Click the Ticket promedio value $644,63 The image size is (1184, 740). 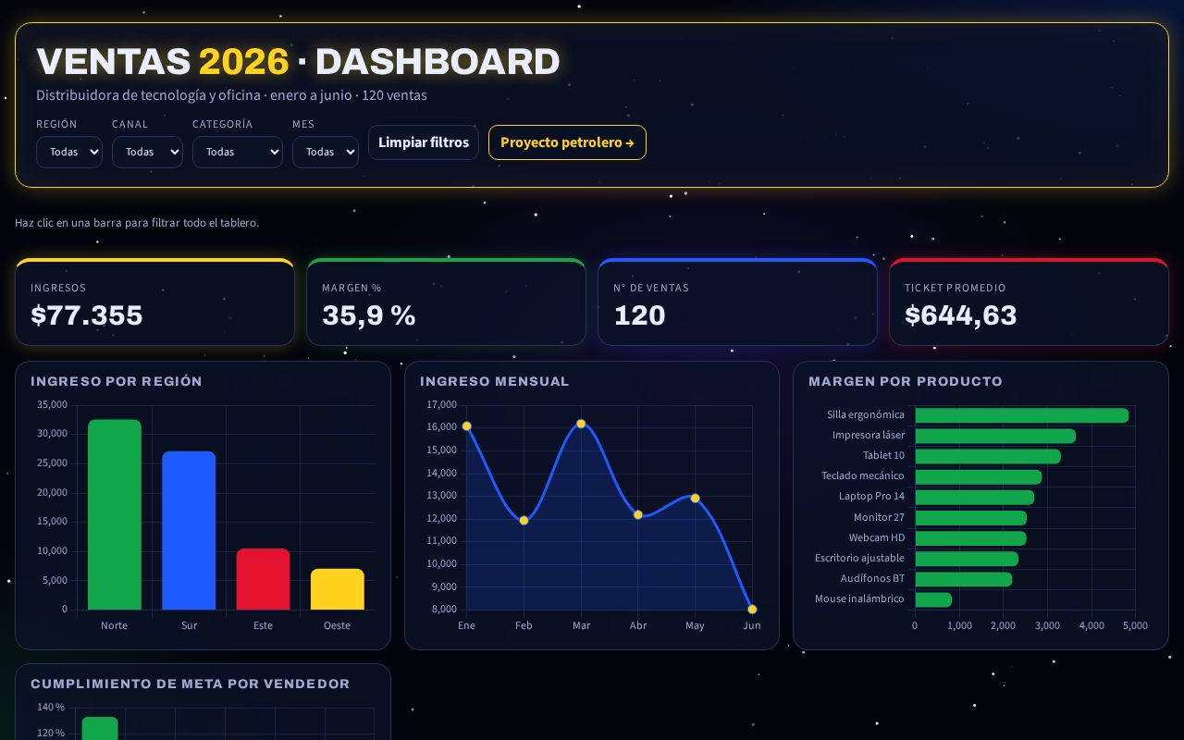[961, 315]
